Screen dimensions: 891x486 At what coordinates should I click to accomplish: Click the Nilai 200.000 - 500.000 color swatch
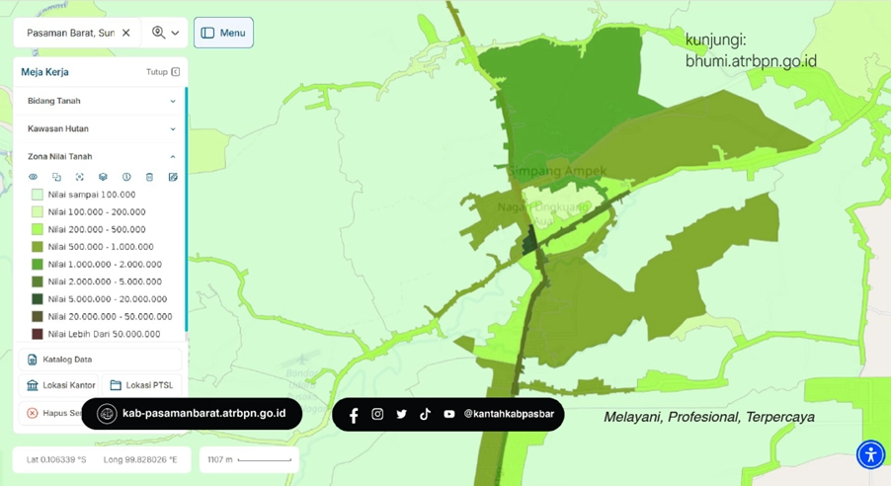pos(38,229)
